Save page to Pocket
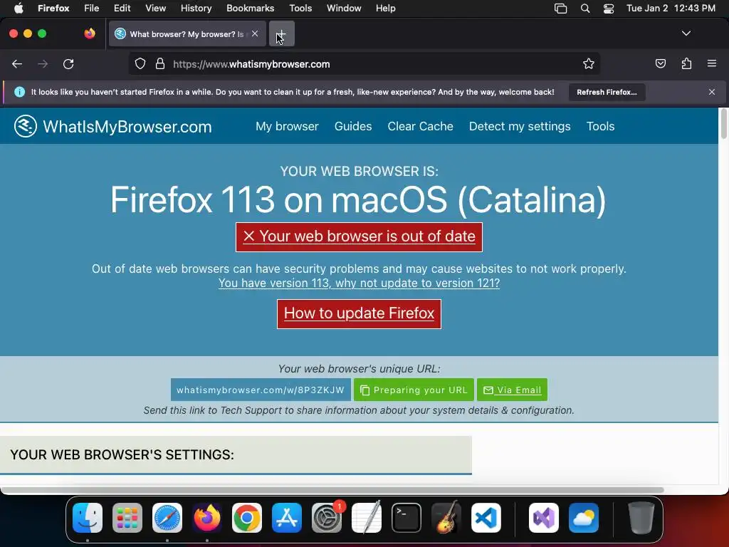Screen dimensions: 729x547 (660, 63)
